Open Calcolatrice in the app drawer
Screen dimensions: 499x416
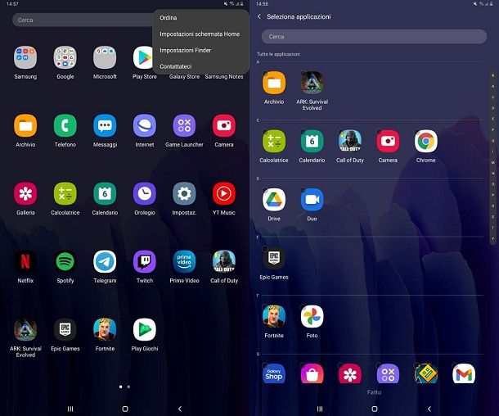(x=65, y=193)
